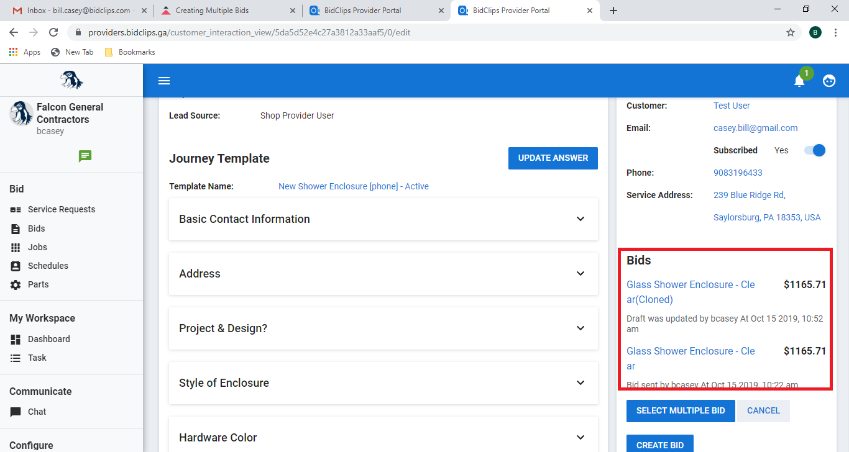Click the UPDATE ANSWER button
Image resolution: width=849 pixels, height=452 pixels.
pos(553,158)
